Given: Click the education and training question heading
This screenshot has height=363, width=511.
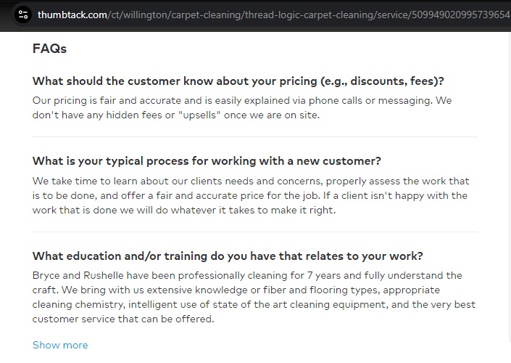Looking at the screenshot, I should 228,256.
